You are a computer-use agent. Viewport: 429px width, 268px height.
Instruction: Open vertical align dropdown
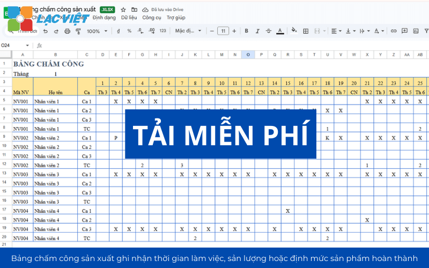point(351,31)
